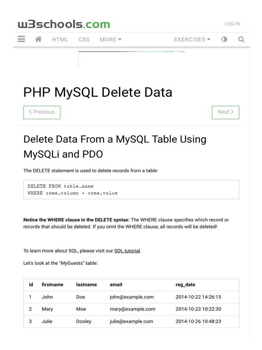Click the PHP MySQL Delete Data heading
The width and height of the screenshot is (262, 350).
pyautogui.click(x=98, y=92)
